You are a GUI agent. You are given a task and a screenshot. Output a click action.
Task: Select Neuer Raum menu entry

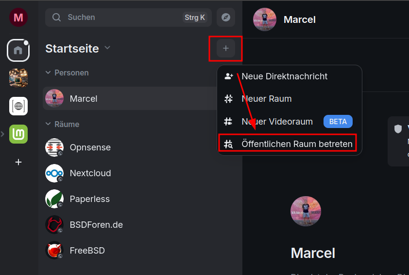tap(267, 99)
